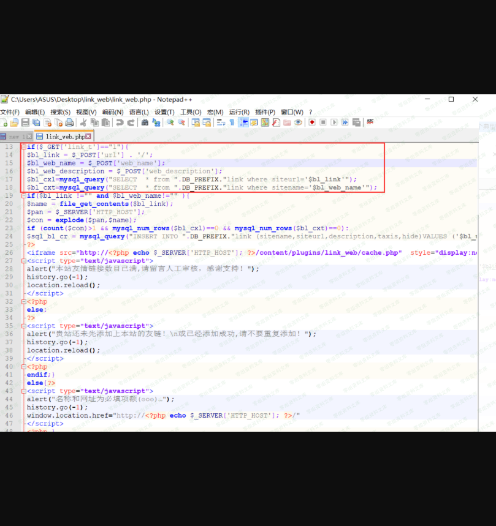Click the spell check ABC icon
Viewport: 496px width, 526px height.
click(x=370, y=122)
